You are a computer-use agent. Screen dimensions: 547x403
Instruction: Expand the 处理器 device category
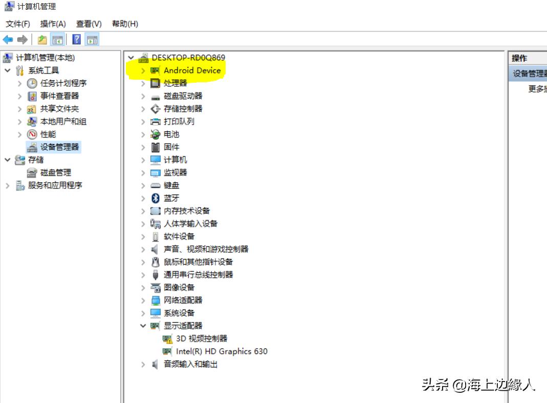(143, 83)
